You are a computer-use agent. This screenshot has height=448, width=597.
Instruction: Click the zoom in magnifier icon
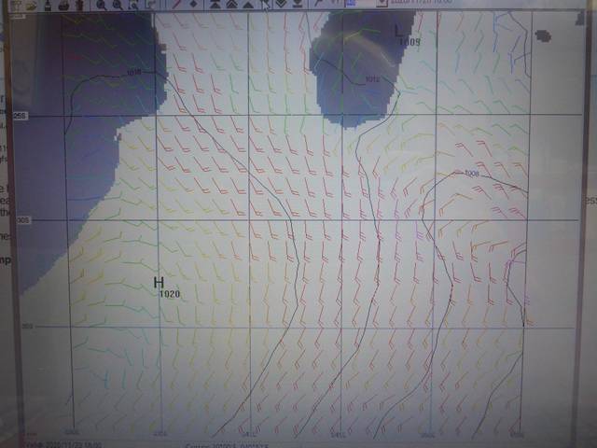tap(101, 5)
